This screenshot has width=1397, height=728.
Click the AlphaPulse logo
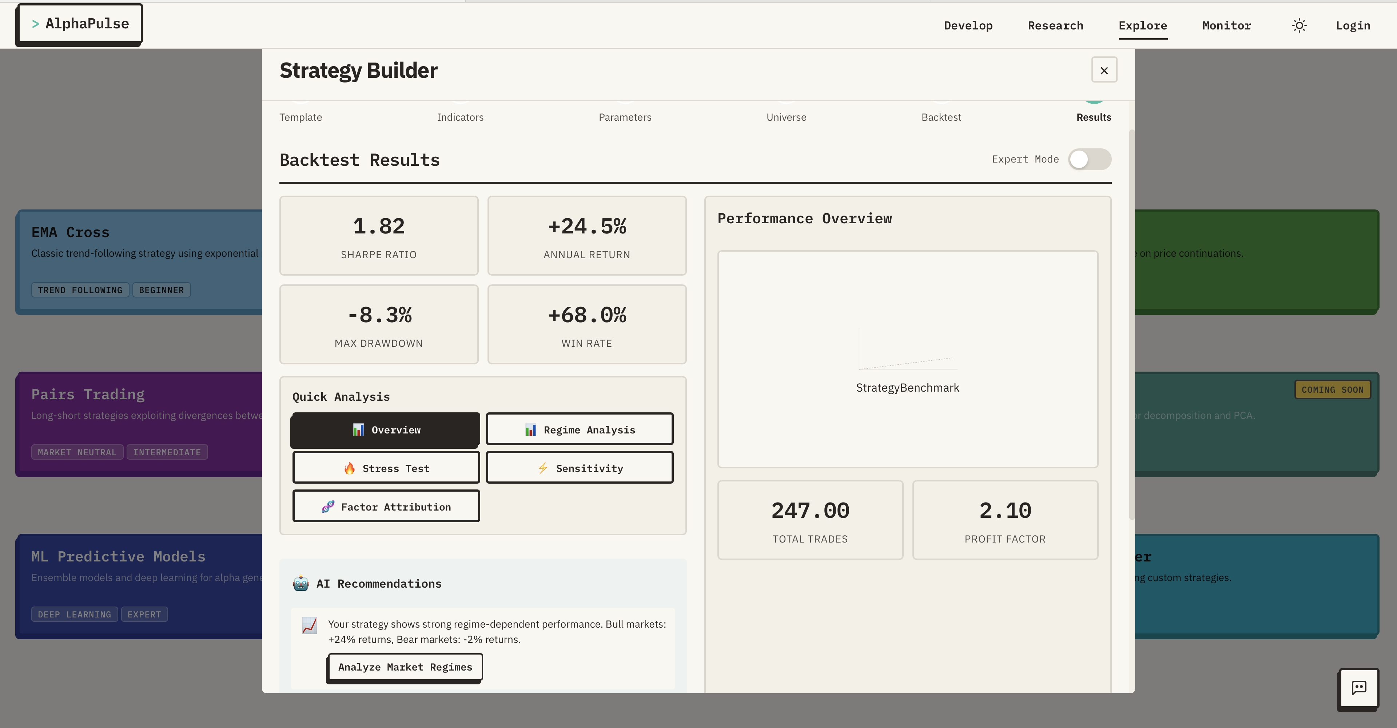80,23
